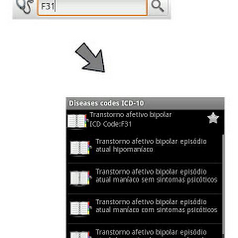Click the book icon of the last partially visible entry
The height and width of the screenshot is (238, 238).
point(80,235)
